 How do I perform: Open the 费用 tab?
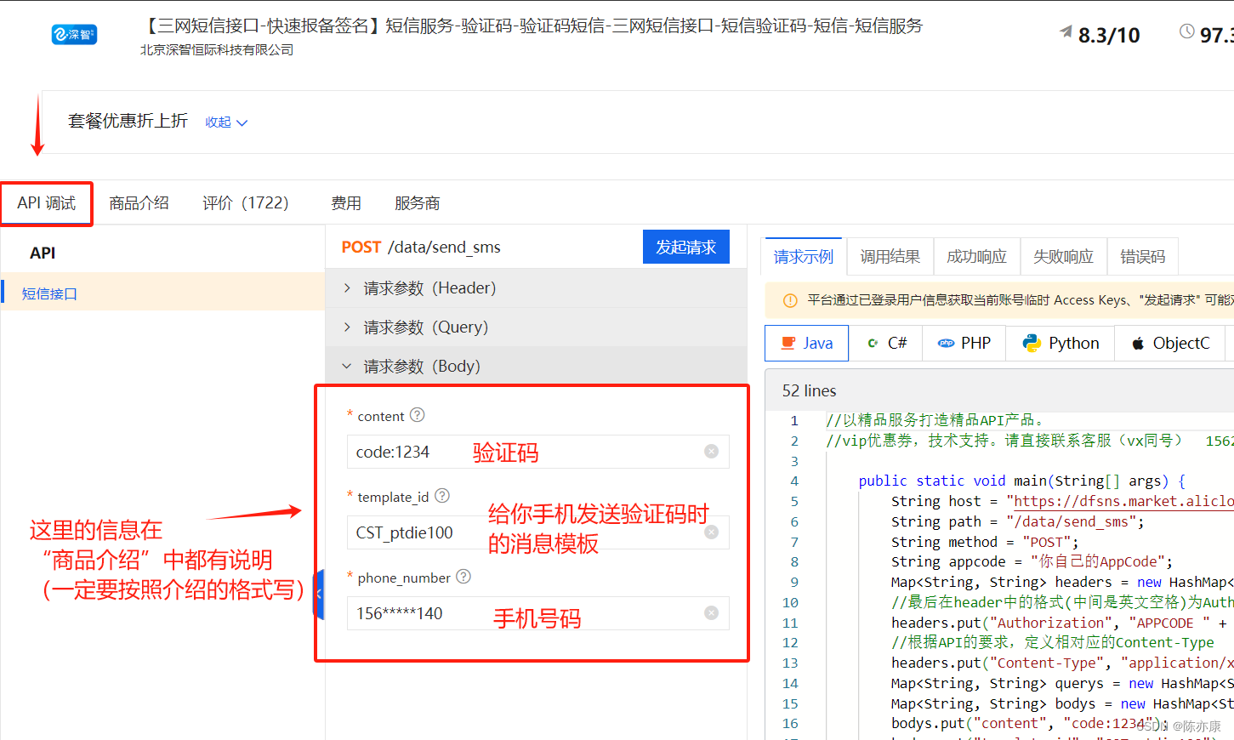click(346, 203)
